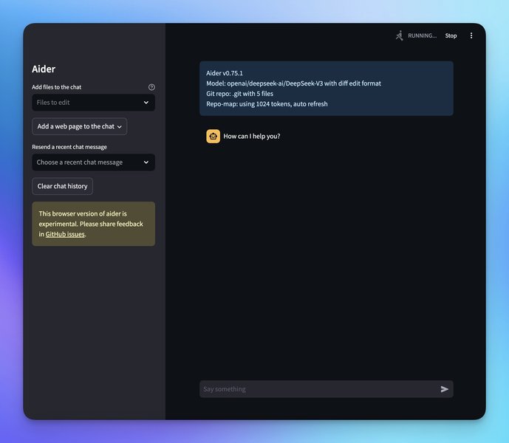Viewport: 509px width, 443px height.
Task: Open the GitHub issues link
Action: coord(65,234)
